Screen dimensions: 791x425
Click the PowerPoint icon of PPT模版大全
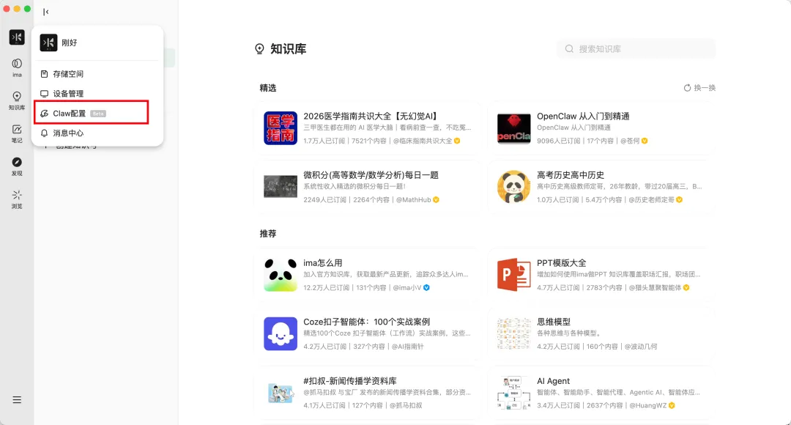point(513,275)
